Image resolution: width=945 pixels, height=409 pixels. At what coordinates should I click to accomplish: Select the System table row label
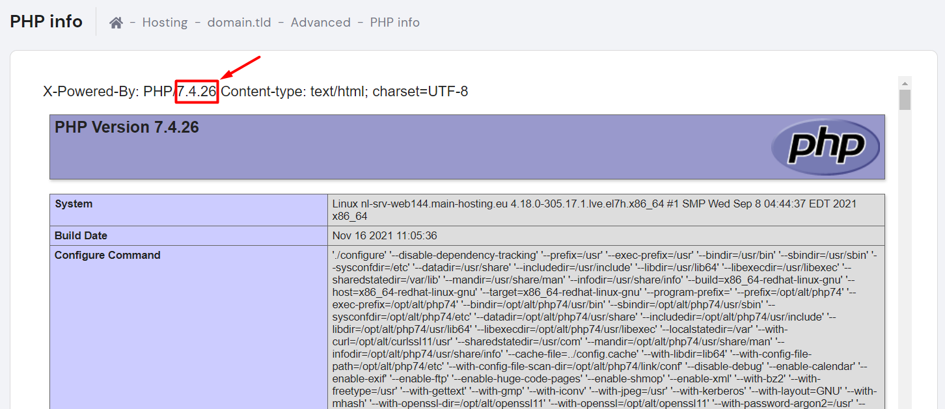coord(73,204)
